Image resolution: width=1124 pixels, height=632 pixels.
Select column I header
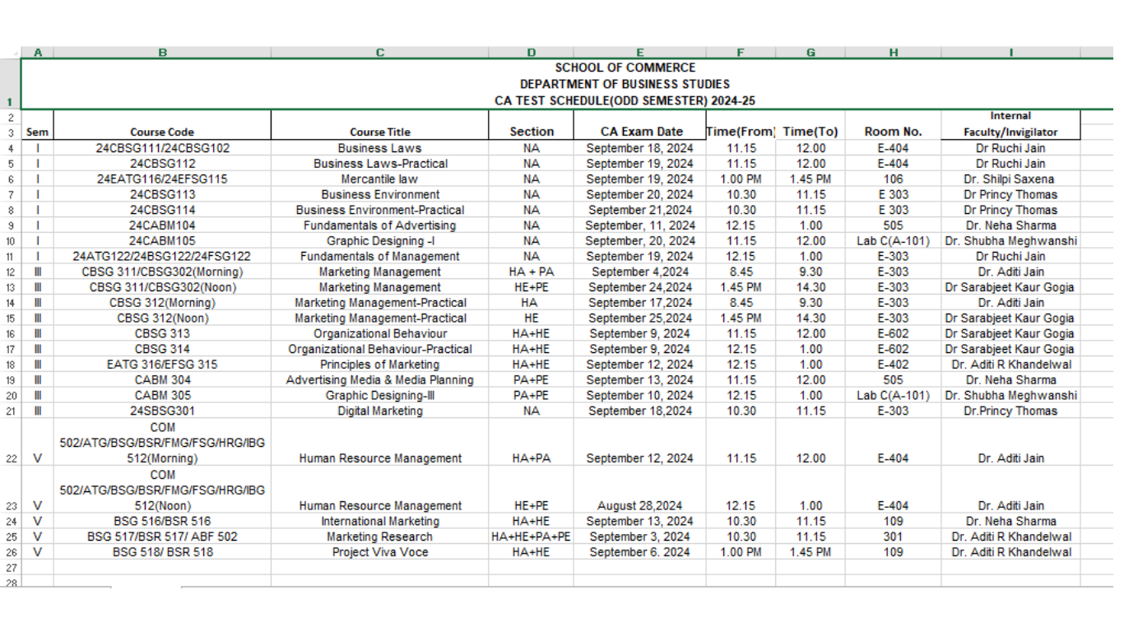[1010, 53]
